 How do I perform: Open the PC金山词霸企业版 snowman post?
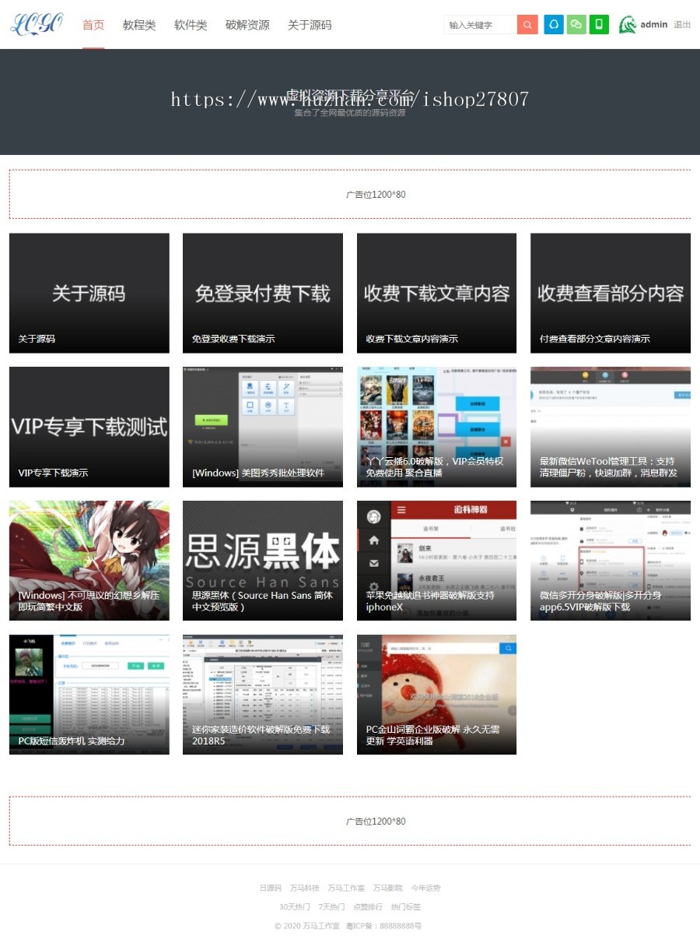(436, 695)
